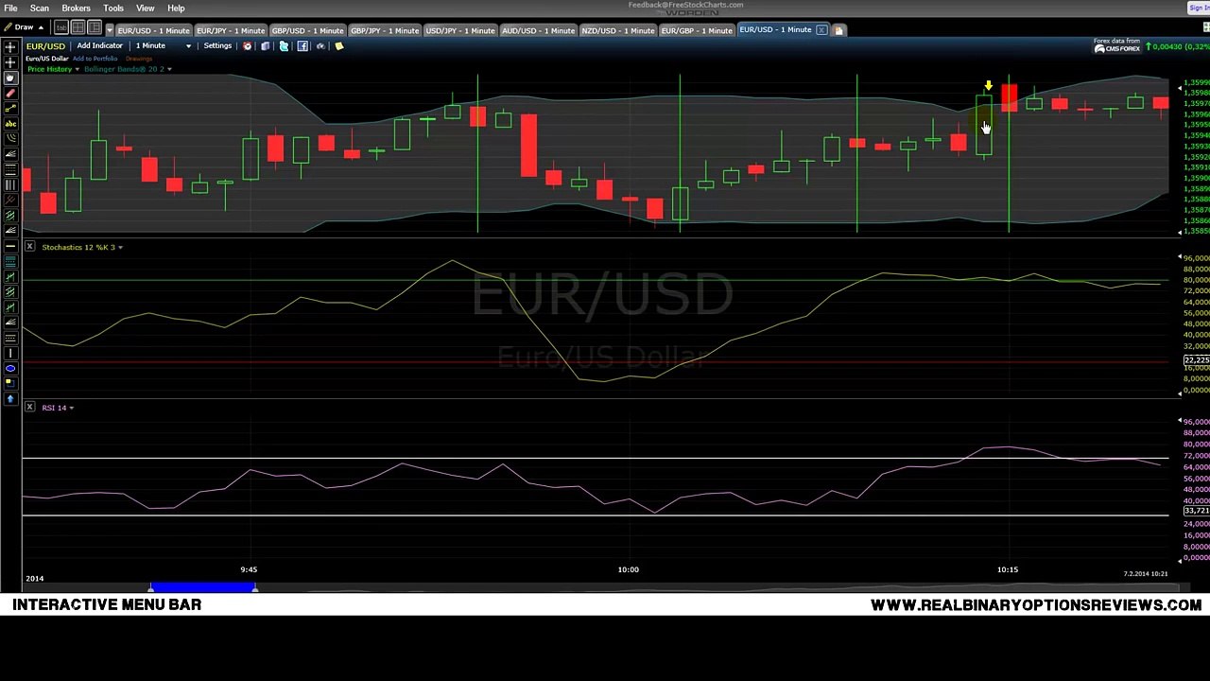Close the Stochastics indicator pane
1210x681 pixels.
(x=29, y=247)
